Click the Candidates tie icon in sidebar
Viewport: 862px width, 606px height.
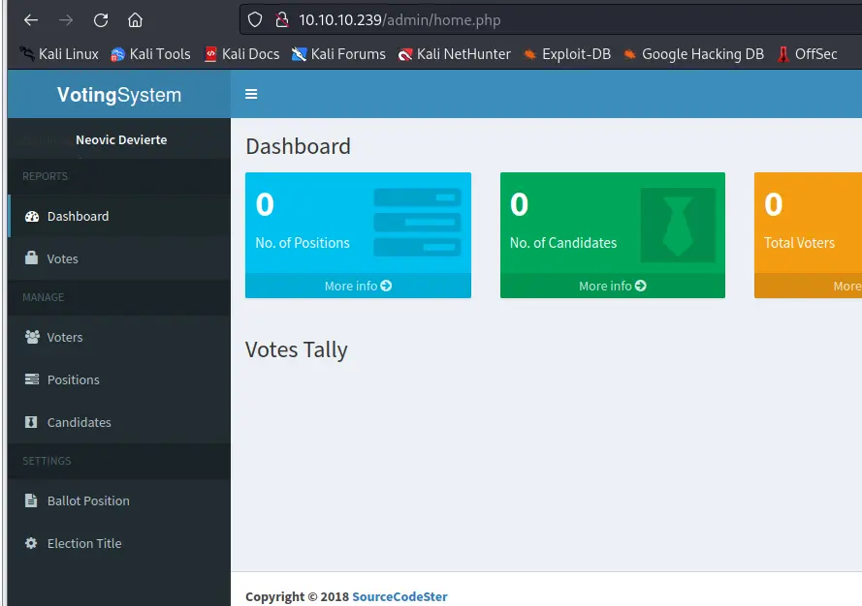31,422
